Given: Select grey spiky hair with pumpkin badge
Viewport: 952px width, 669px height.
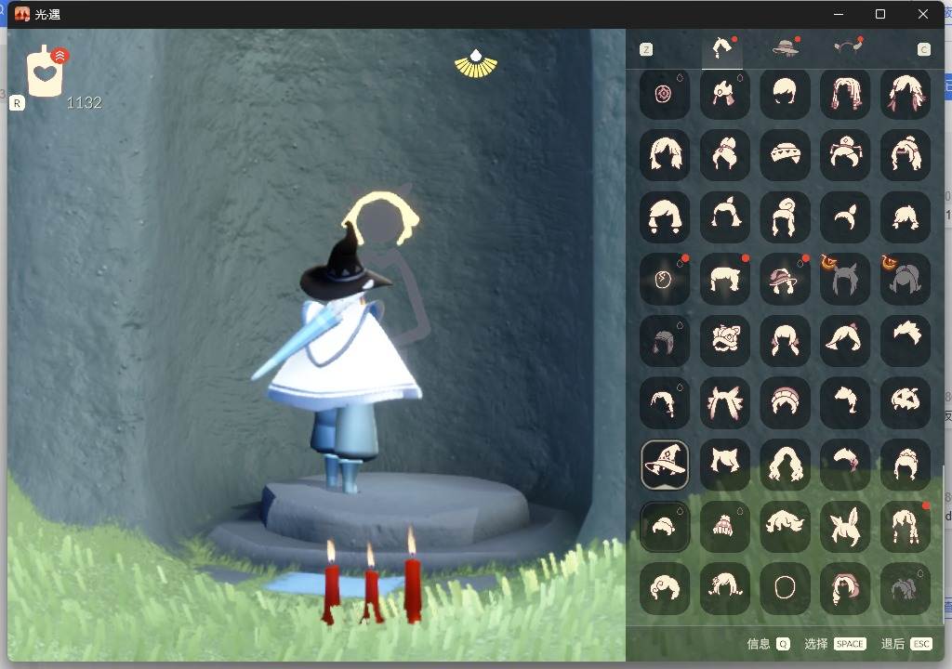Looking at the screenshot, I should pos(844,280).
